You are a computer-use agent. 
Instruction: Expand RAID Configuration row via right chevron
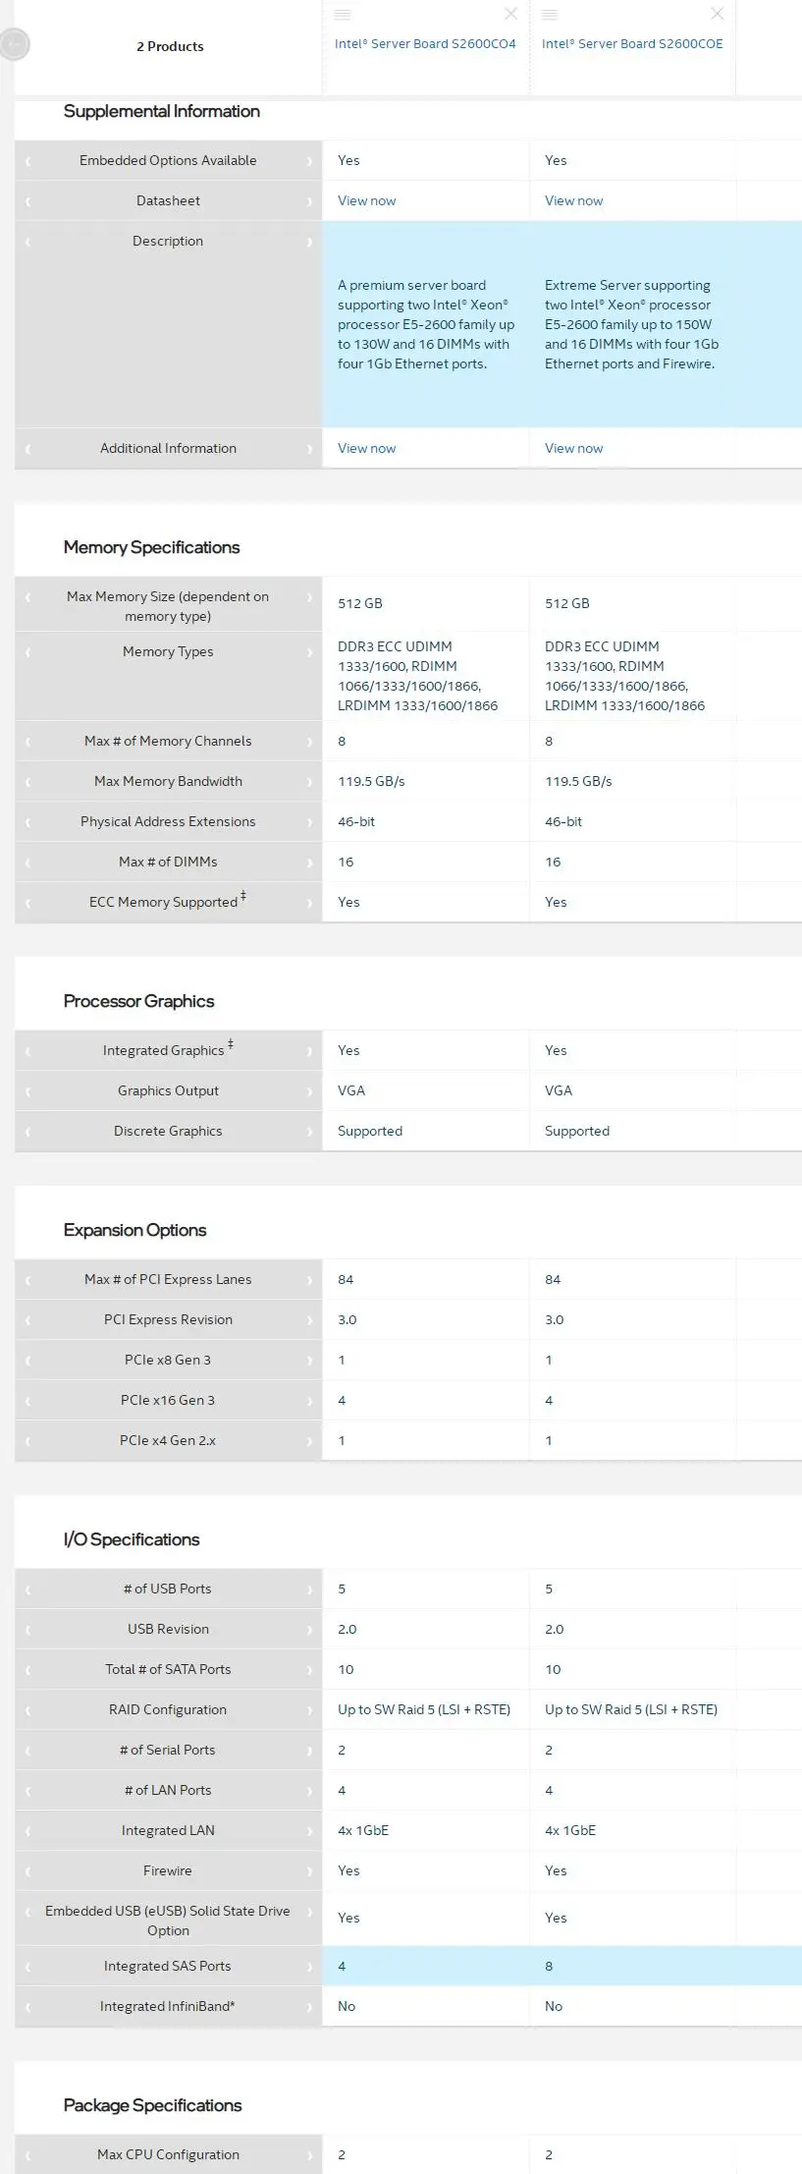point(309,1710)
